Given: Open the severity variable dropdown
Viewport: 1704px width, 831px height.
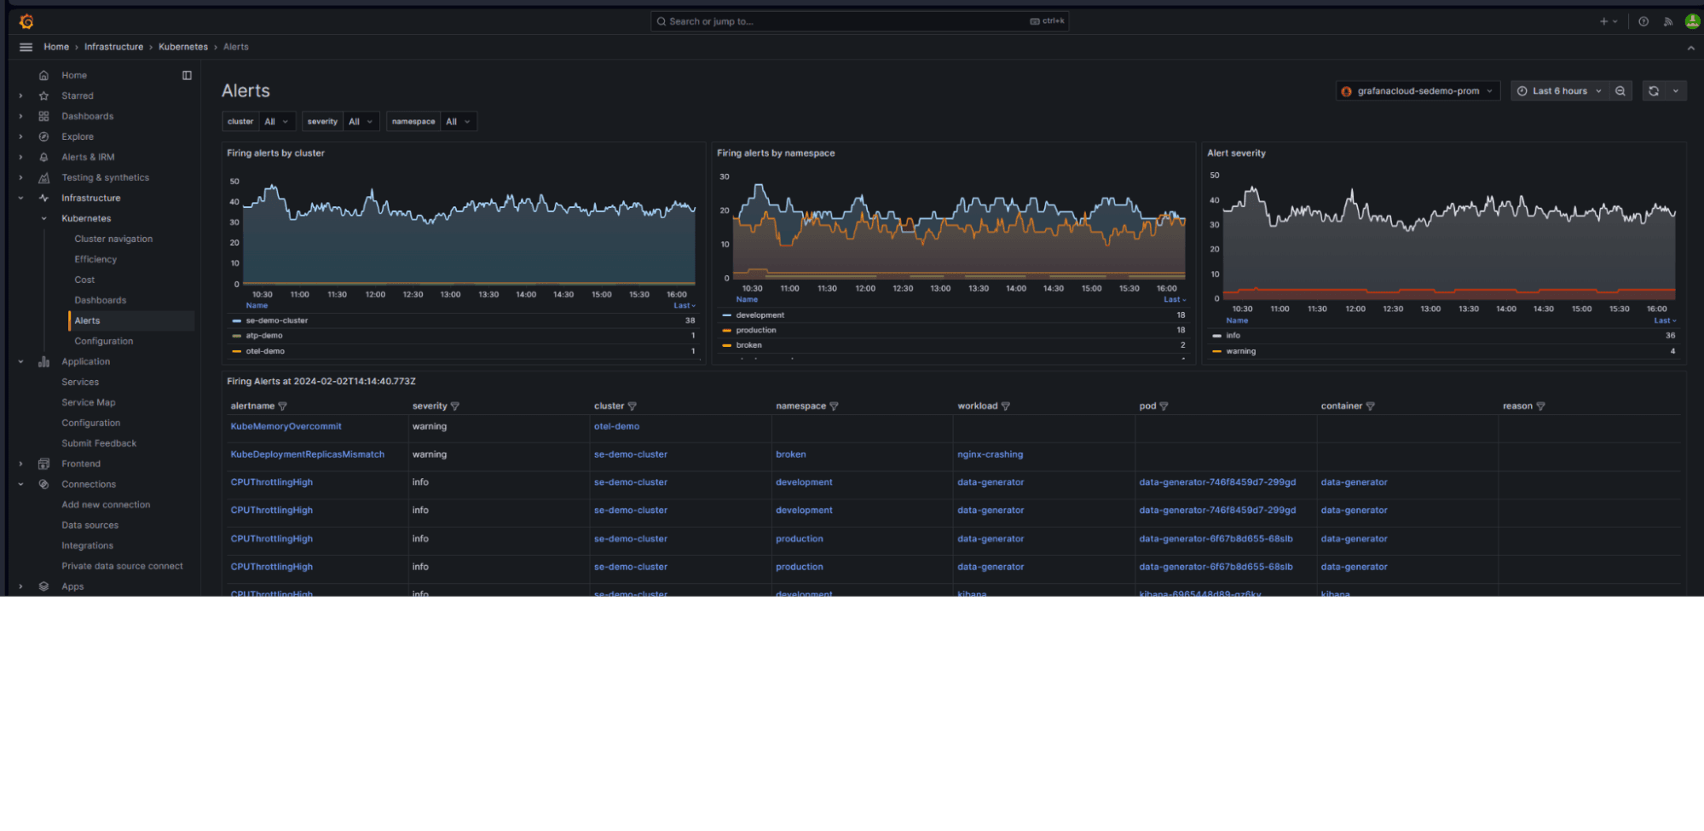Looking at the screenshot, I should coord(361,122).
